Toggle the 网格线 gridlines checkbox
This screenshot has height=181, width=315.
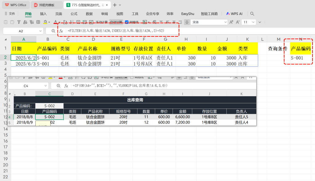pos(127,22)
